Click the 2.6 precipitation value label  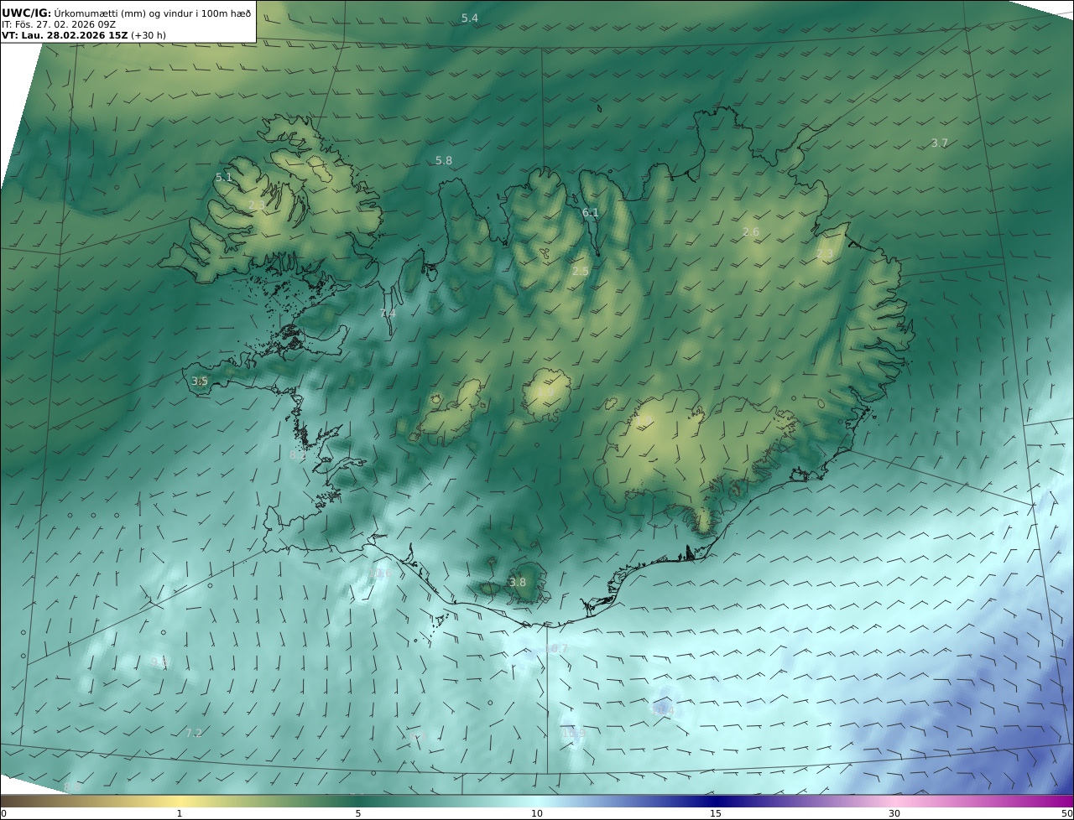coord(751,232)
